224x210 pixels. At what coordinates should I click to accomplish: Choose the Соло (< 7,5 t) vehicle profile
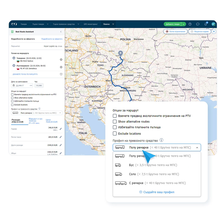(x=157, y=174)
